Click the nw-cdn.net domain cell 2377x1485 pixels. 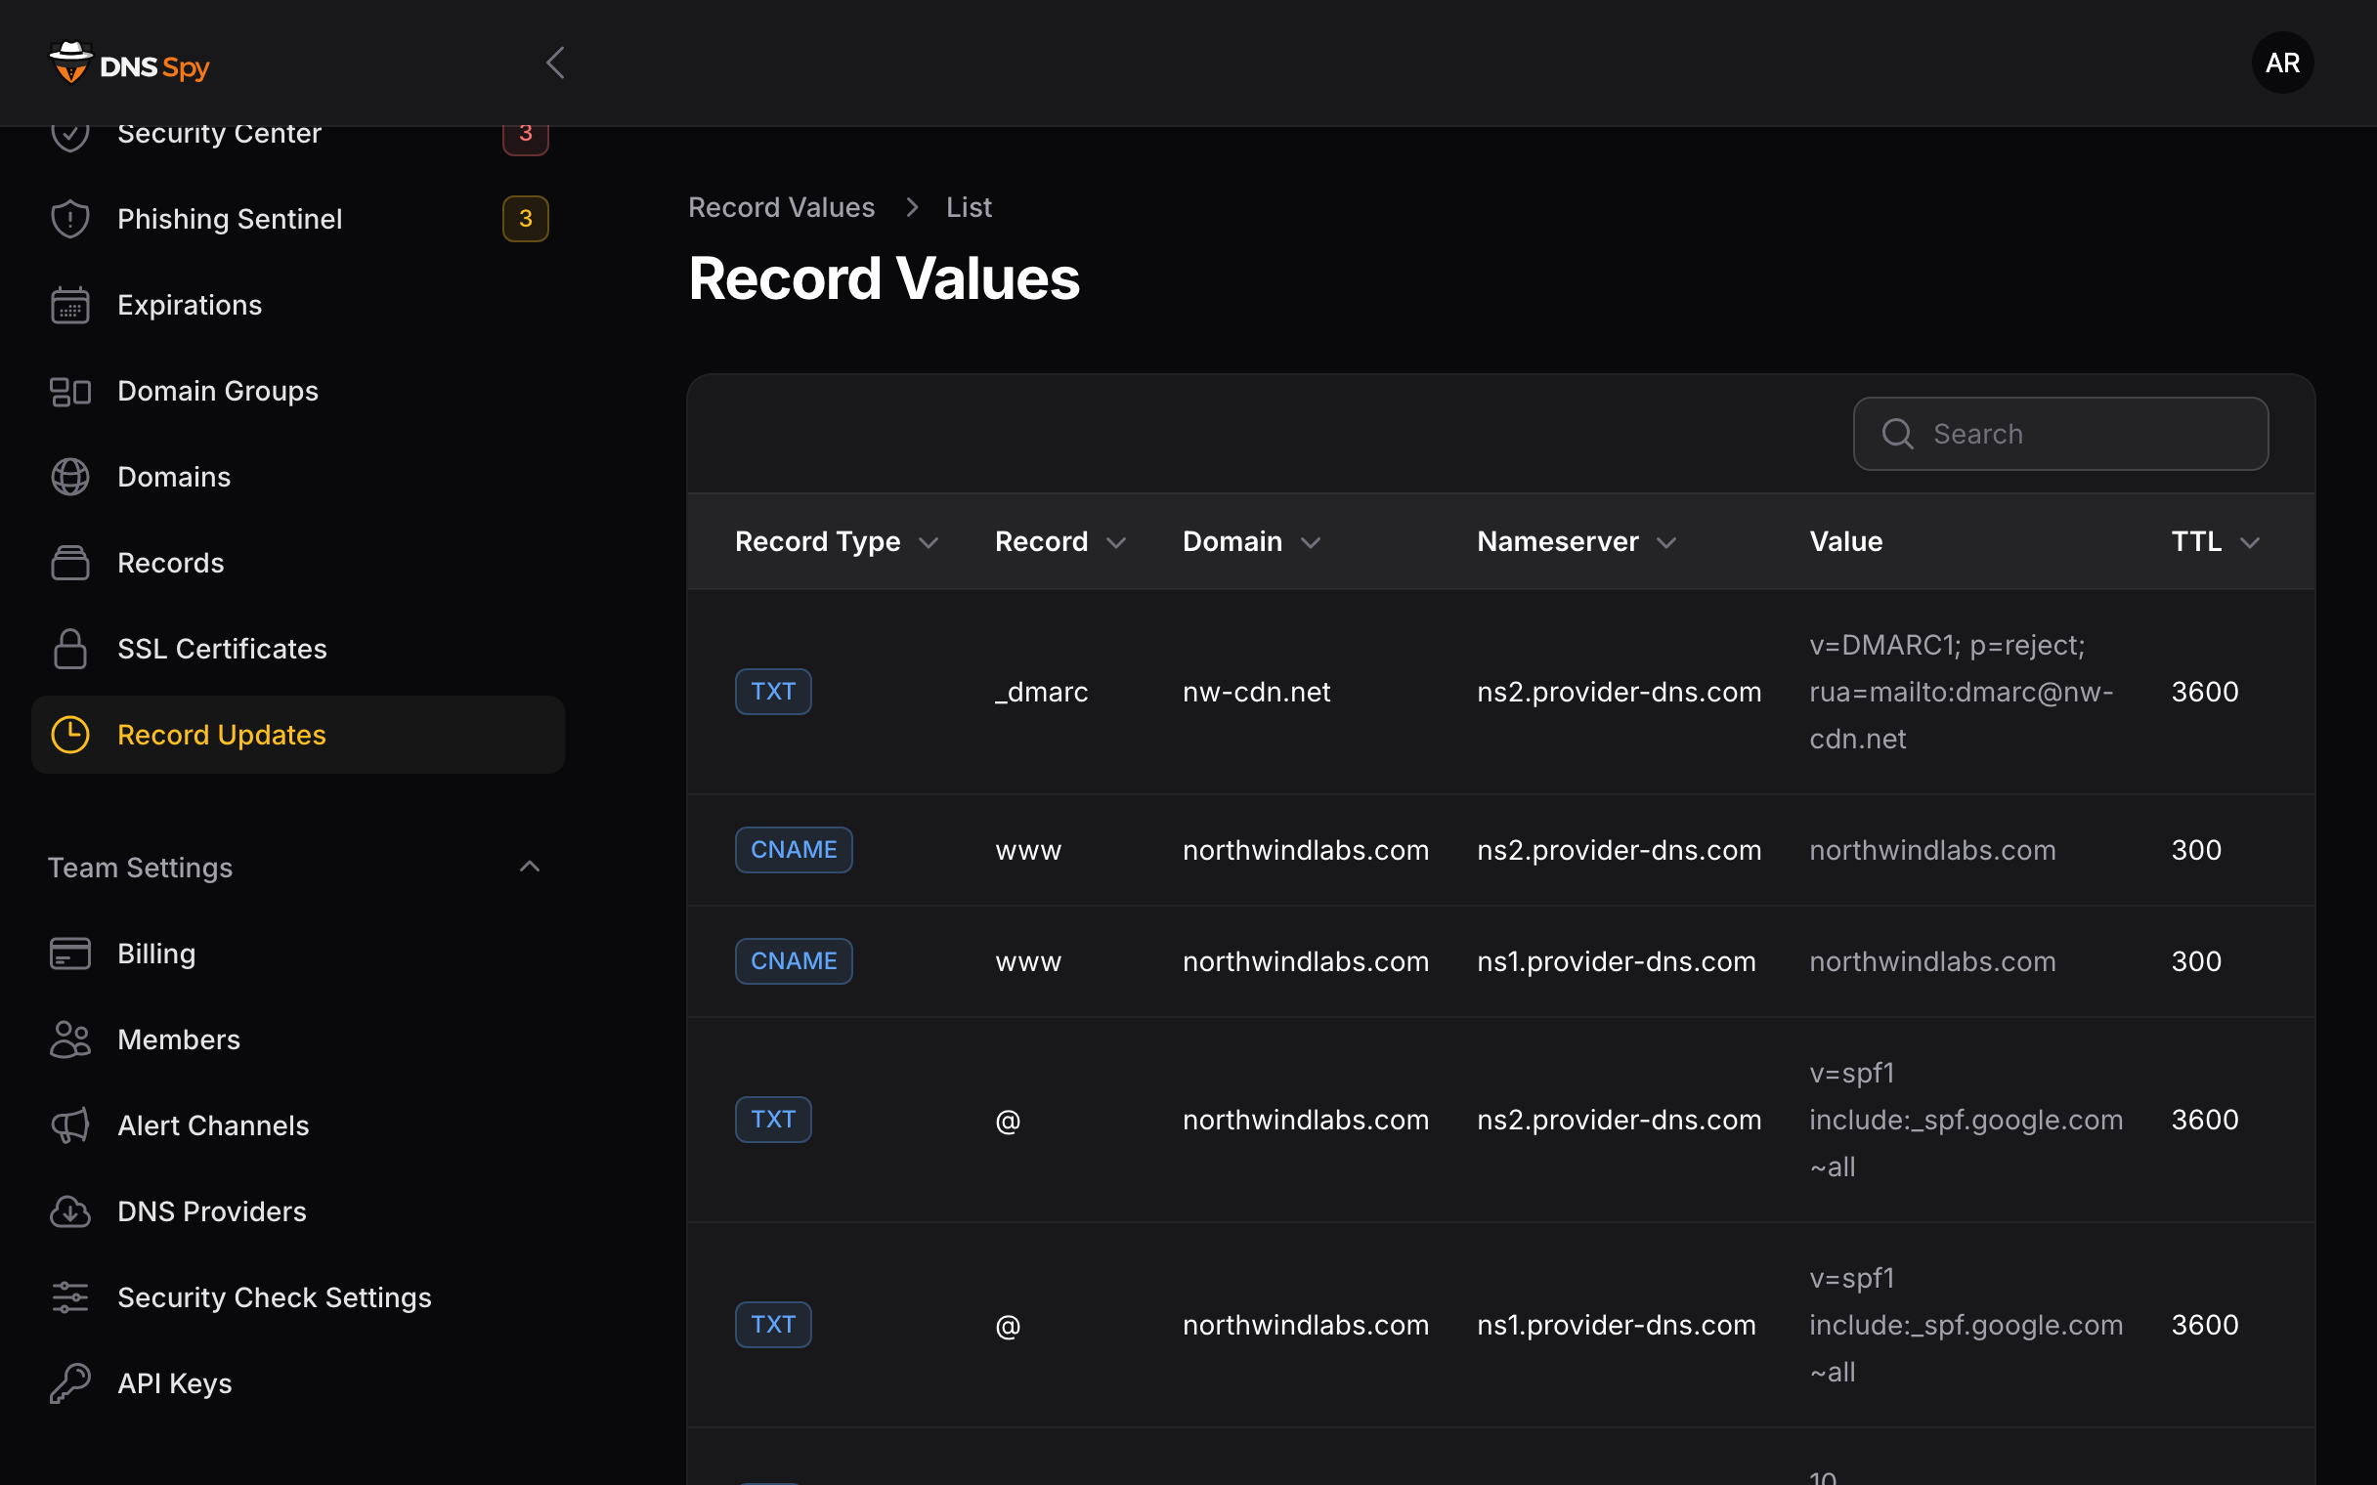coord(1256,692)
